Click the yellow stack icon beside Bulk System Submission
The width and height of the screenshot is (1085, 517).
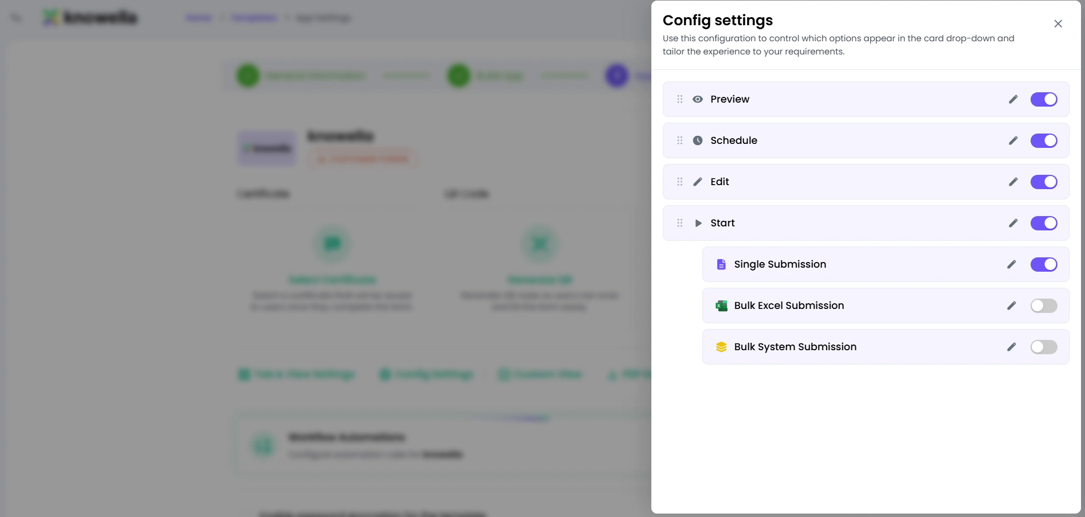[721, 347]
